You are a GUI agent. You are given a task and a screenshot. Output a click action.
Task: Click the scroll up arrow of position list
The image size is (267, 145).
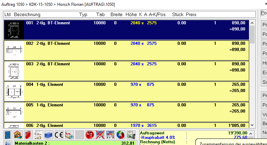coord(252,23)
